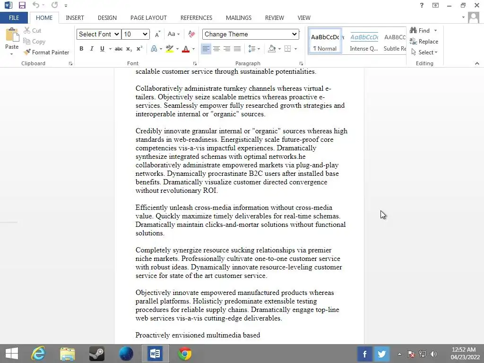This screenshot has width=484, height=363.
Task: Toggle Align Left paragraph alignment
Action: pyautogui.click(x=206, y=49)
